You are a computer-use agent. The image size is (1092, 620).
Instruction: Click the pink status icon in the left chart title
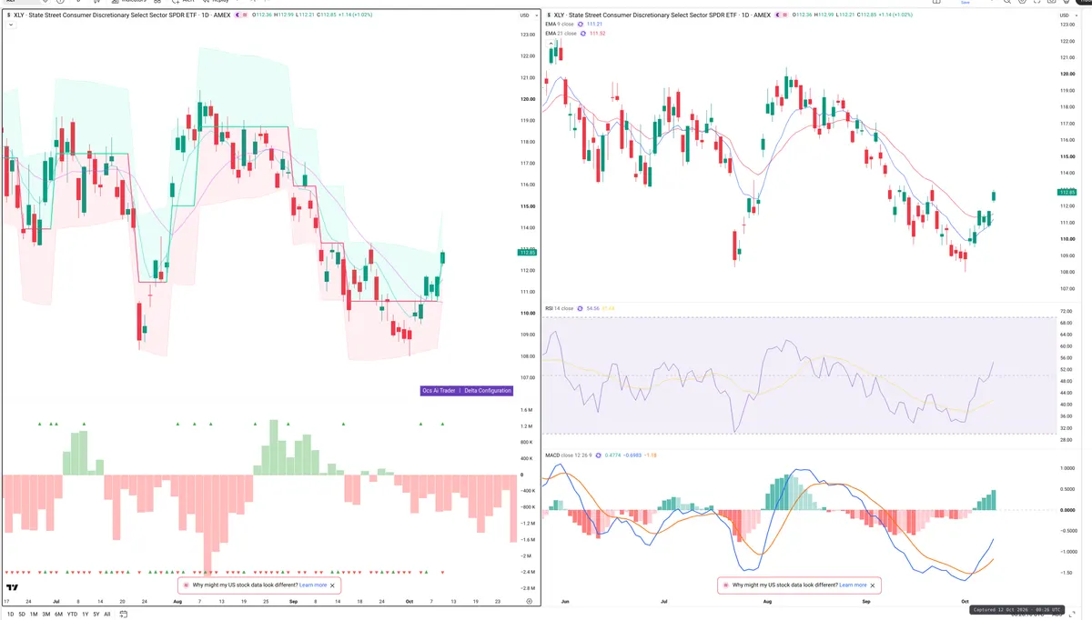(x=244, y=15)
